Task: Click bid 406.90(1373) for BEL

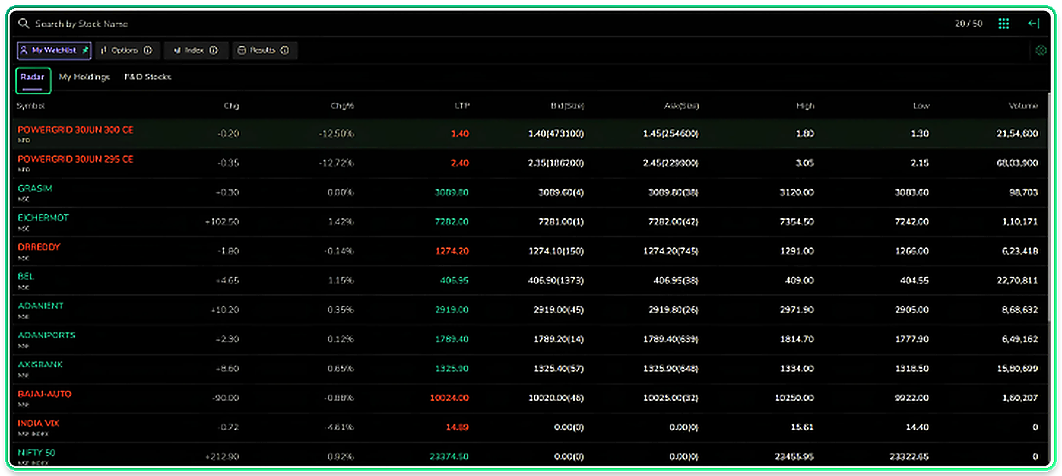Action: pos(556,281)
